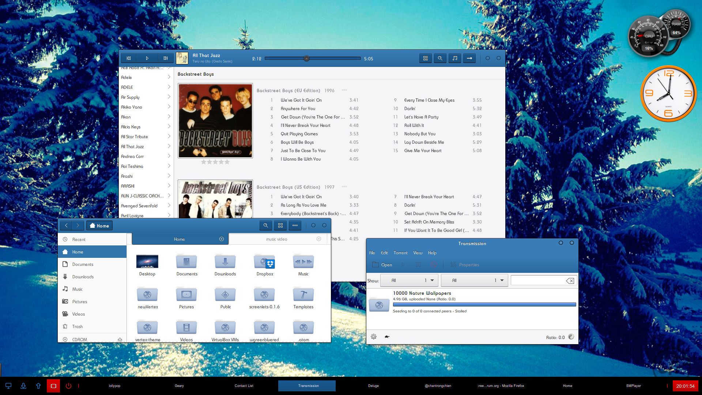
Task: Clear the Transmission filter text
Action: 570,281
